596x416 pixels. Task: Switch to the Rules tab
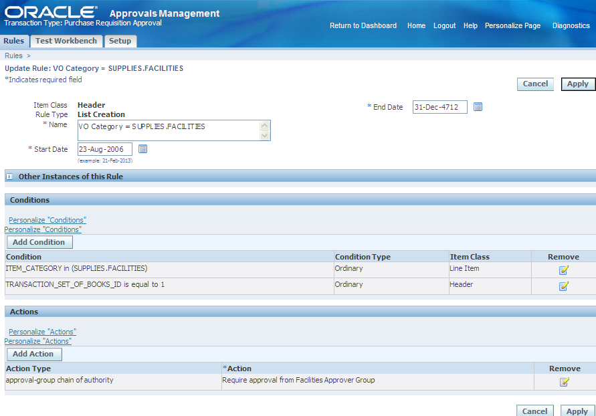pos(14,41)
